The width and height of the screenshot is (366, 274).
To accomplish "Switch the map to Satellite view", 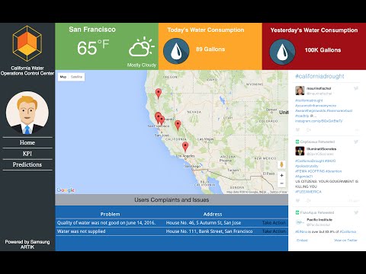I will 76,77.
